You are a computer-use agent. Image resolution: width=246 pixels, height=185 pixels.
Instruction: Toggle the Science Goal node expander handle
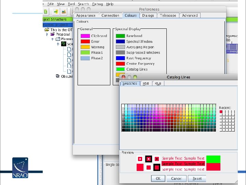click(58, 44)
